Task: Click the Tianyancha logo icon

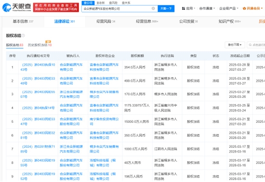Action: [x=7, y=7]
